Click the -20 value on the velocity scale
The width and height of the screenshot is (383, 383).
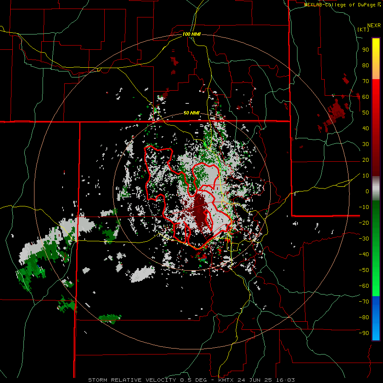[364, 223]
